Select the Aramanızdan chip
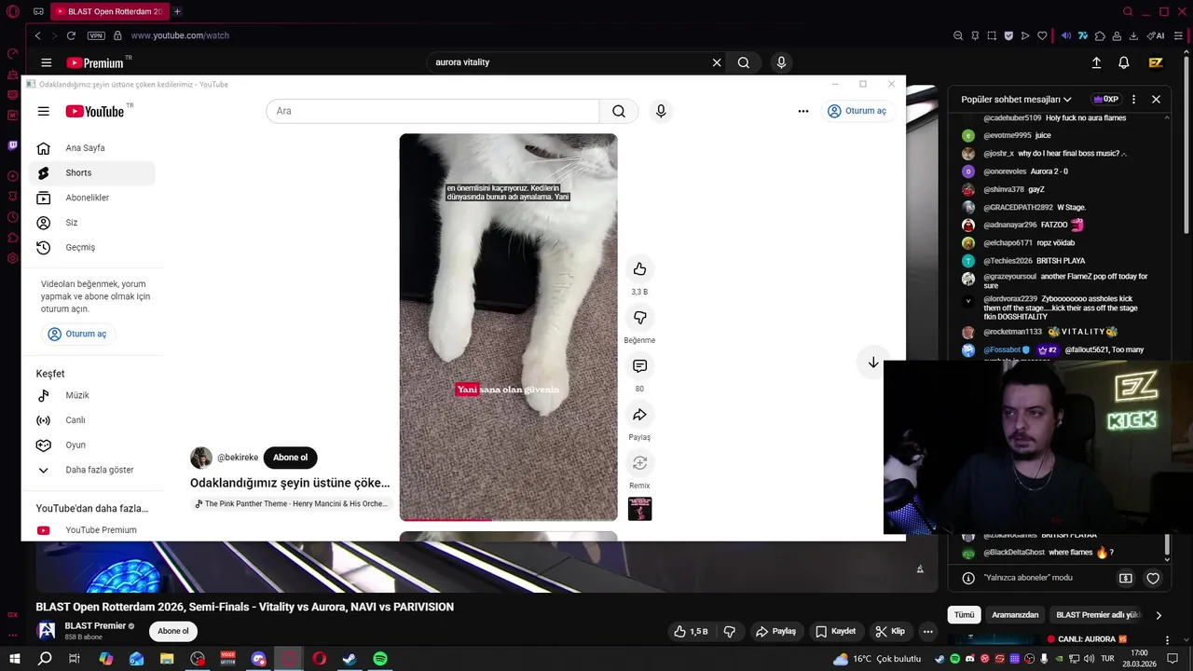The height and width of the screenshot is (671, 1193). pyautogui.click(x=1015, y=615)
